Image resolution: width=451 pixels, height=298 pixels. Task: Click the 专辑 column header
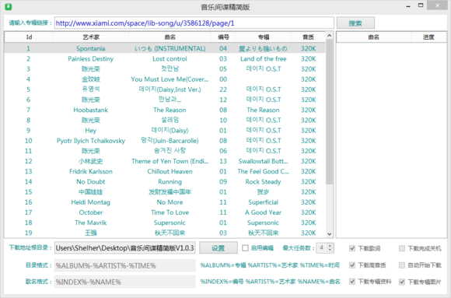coord(264,37)
